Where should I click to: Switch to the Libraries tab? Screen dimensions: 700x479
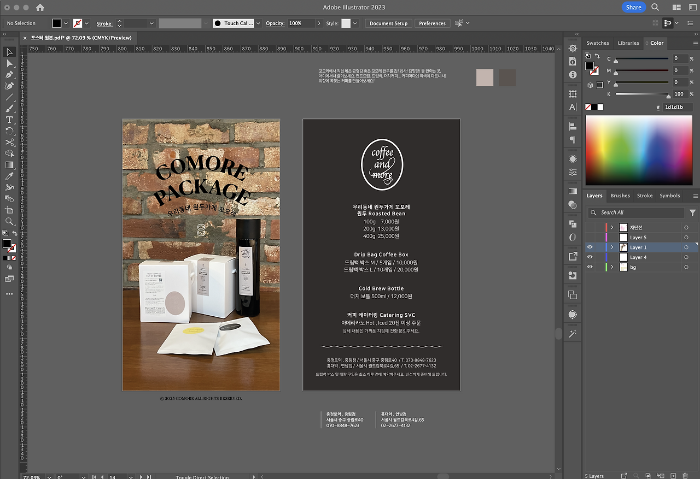click(x=628, y=43)
